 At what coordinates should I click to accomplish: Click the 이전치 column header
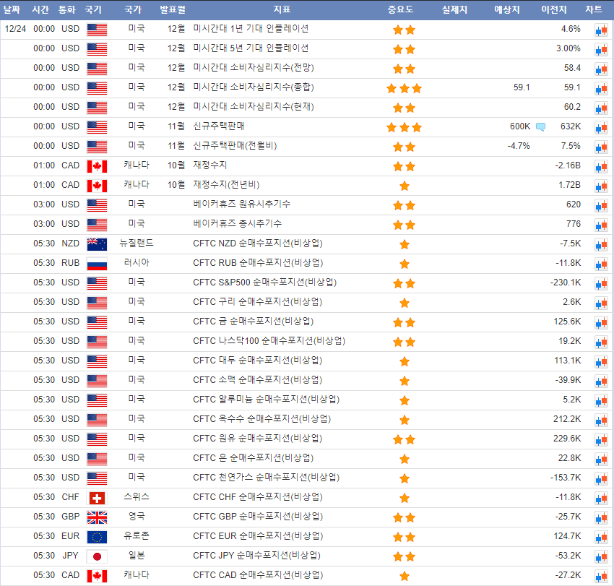[x=554, y=9]
